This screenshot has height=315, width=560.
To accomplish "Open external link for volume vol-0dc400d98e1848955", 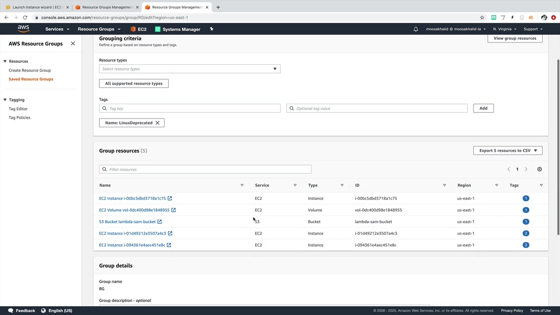I will click(x=174, y=210).
